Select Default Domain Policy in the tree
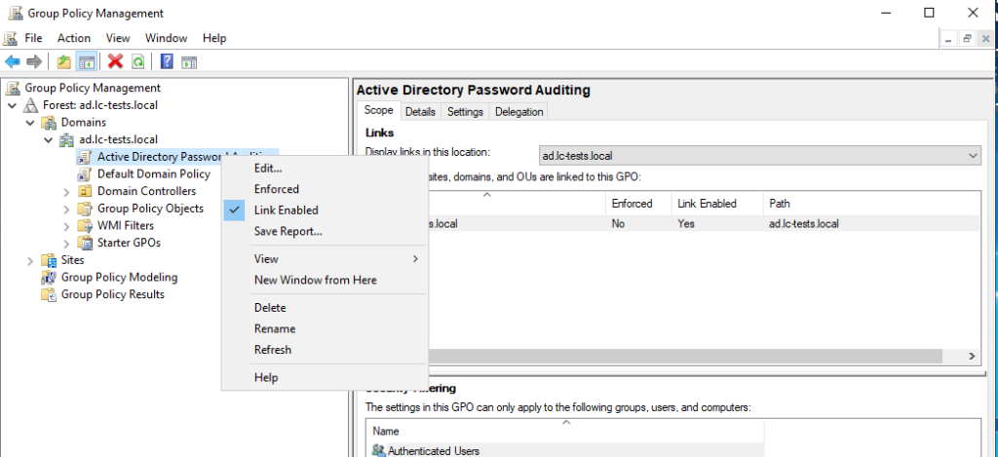The height and width of the screenshot is (457, 998). pos(153,173)
